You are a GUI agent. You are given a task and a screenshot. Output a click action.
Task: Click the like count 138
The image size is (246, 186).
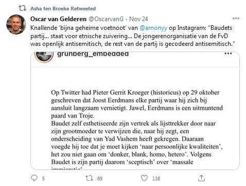coord(156,179)
